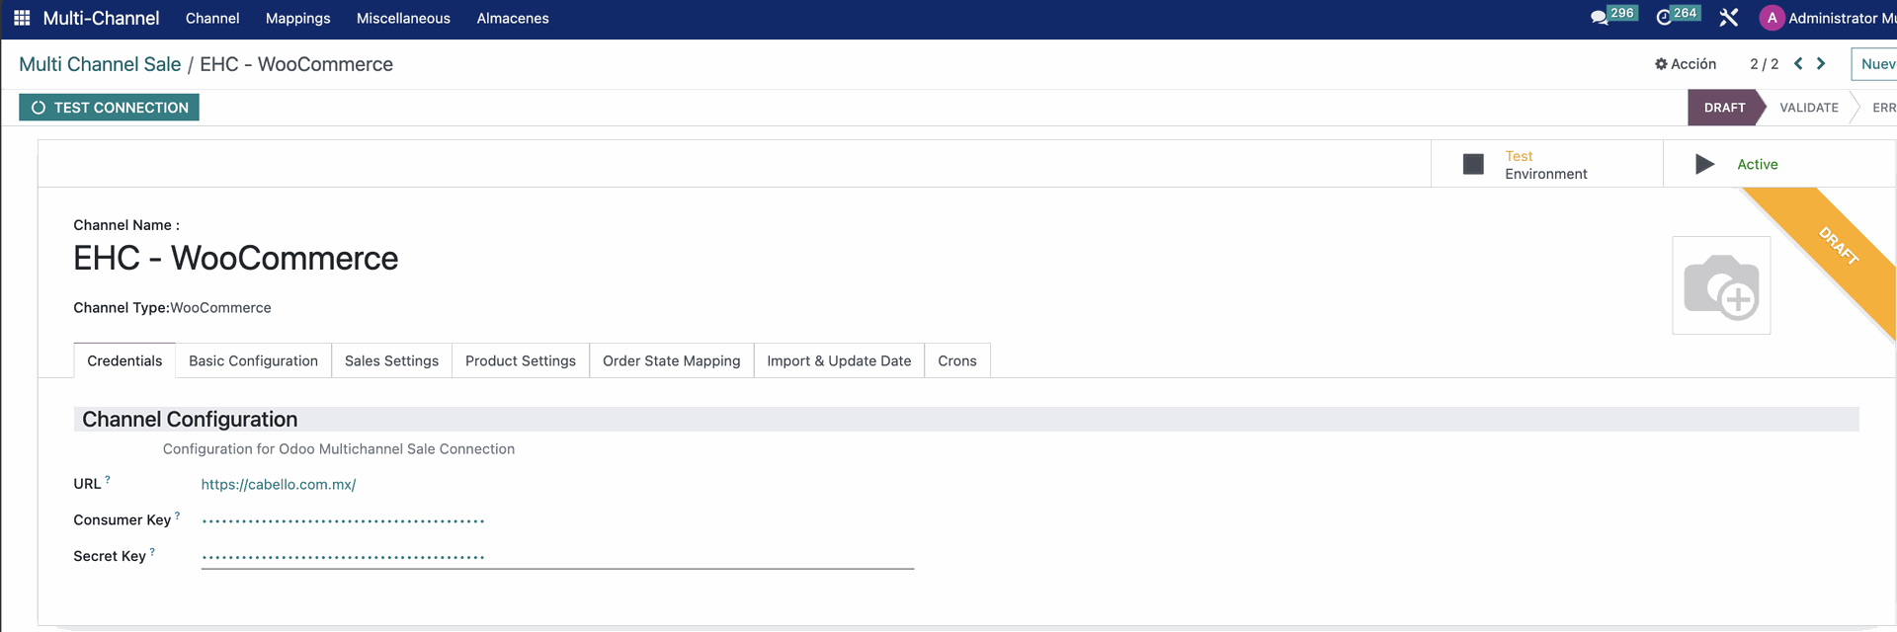Screen dimensions: 1897x632
Task: Click the developer tools wrench icon
Action: pos(1729,18)
